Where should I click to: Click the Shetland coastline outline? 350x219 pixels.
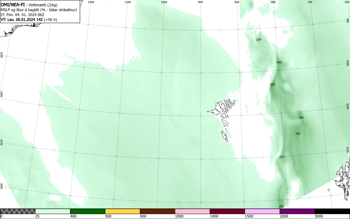[x=343, y=178]
